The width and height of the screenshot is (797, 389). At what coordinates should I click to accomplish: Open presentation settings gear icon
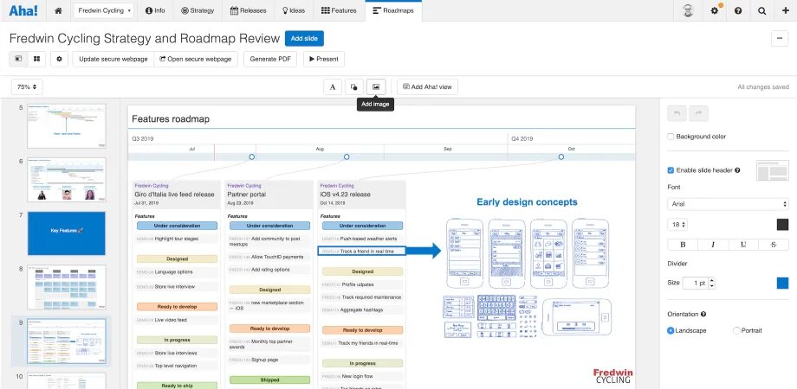(60, 59)
